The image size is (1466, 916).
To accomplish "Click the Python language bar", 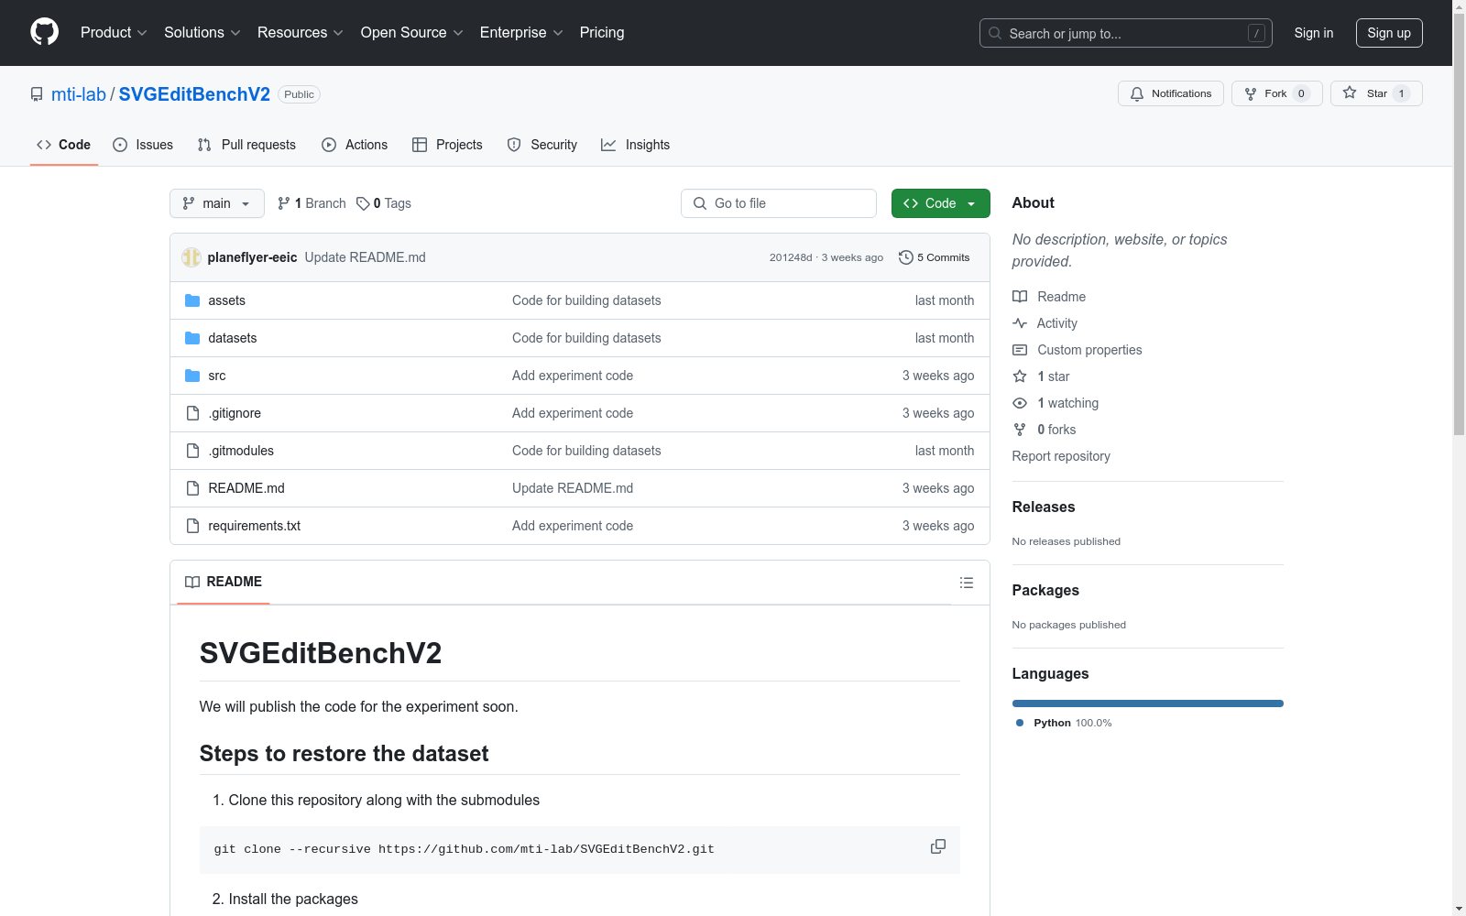I will point(1148,703).
